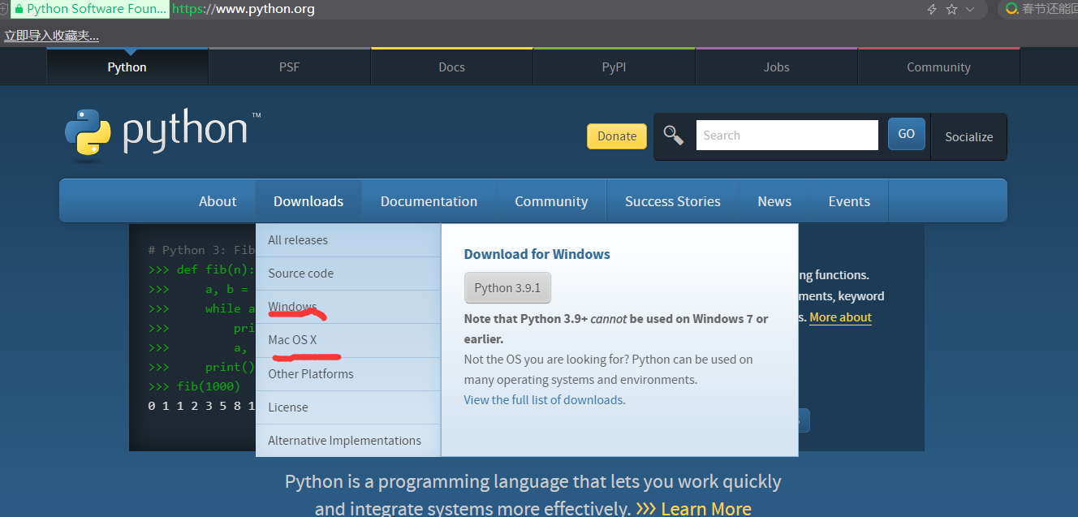Open the Docs top tab
The height and width of the screenshot is (517, 1078).
452,67
